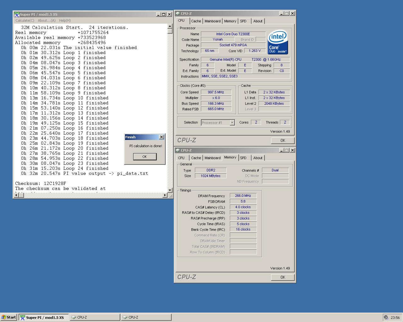The image size is (403, 322).
Task: Minimize the Super PI window
Action: (158, 14)
